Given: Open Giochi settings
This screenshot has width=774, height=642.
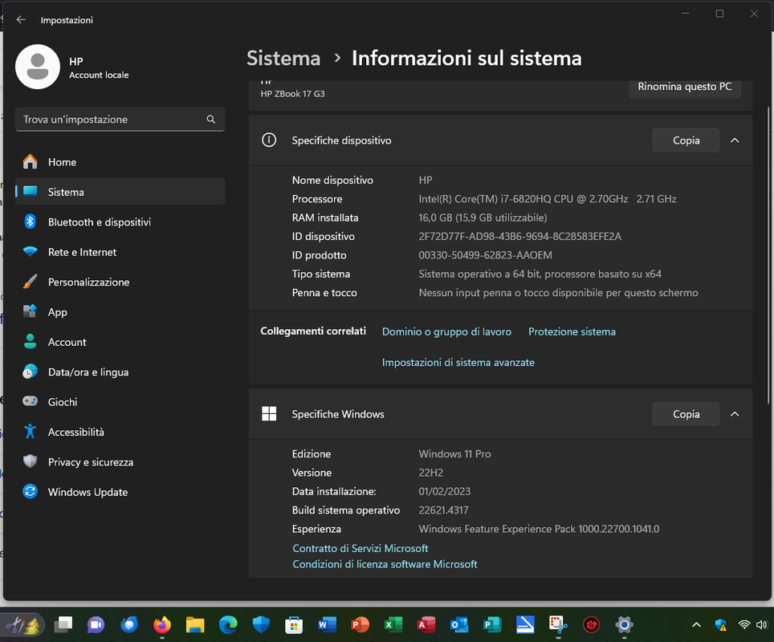Looking at the screenshot, I should 120,402.
